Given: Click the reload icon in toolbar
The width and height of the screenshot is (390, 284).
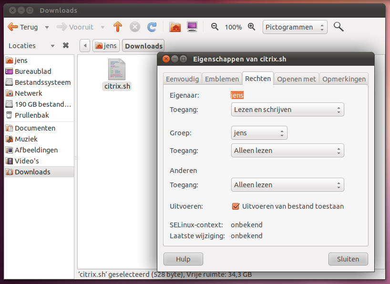Looking at the screenshot, I should (152, 27).
